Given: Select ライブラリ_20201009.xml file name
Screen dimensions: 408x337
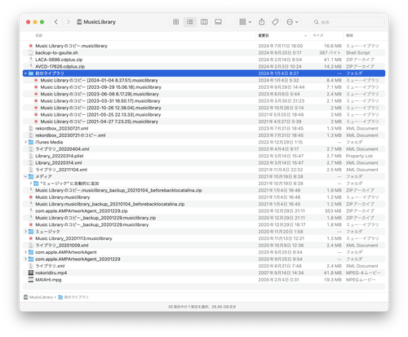Looking at the screenshot, I should point(62,246).
